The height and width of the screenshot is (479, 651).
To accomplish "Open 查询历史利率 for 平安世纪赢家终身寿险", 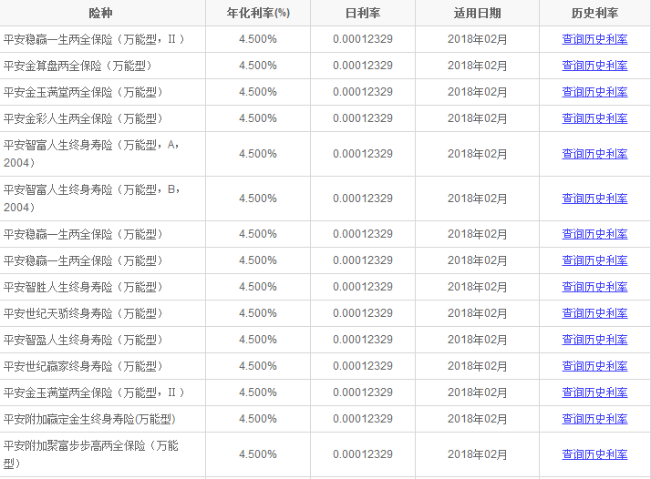I will tap(594, 366).
